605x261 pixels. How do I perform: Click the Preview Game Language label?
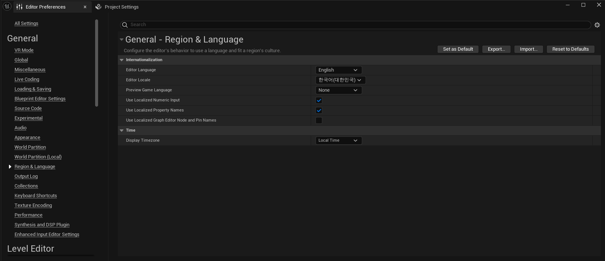tap(149, 90)
